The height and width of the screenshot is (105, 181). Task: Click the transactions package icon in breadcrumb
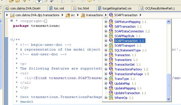pos(83,15)
